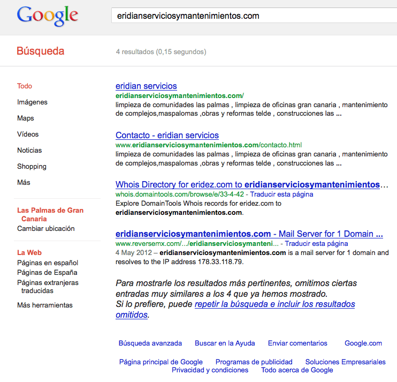This screenshot has width=397, height=382.
Task: Click the www.reversemx.com green URL
Action: coord(197,243)
